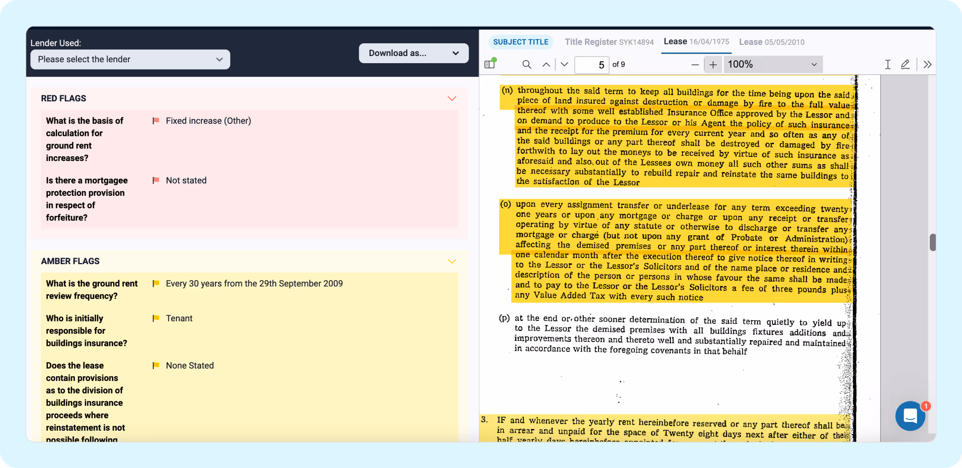The width and height of the screenshot is (962, 468).
Task: Click the page number input field
Action: 591,65
